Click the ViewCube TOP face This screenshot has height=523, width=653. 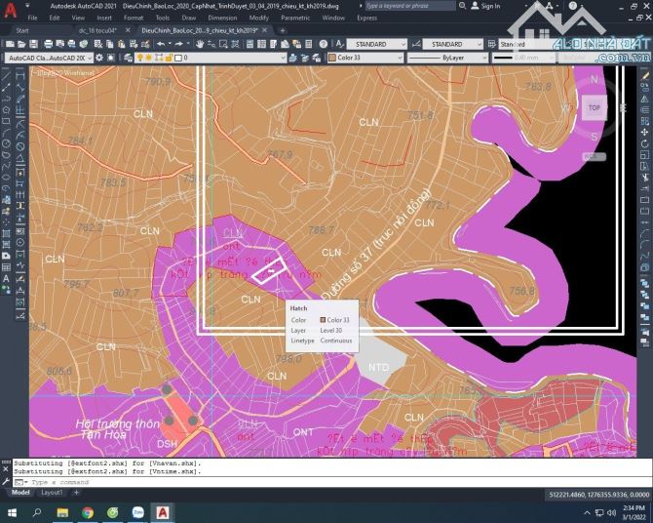point(594,108)
